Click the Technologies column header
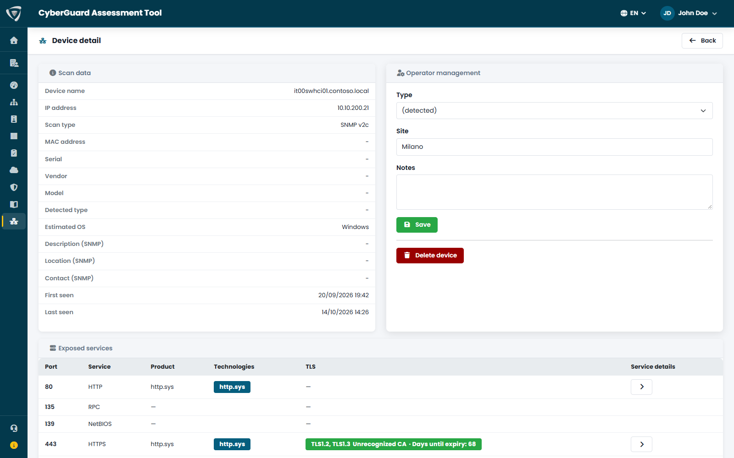 (234, 367)
